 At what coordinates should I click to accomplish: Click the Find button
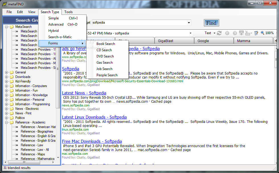pyautogui.click(x=211, y=23)
